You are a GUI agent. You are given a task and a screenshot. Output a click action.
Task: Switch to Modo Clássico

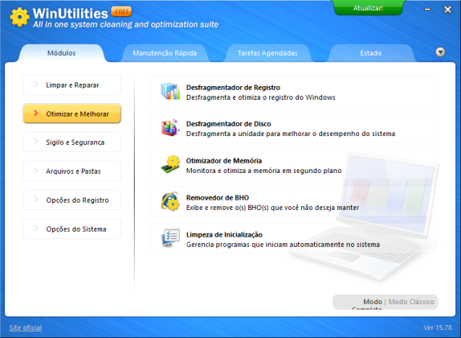coord(411,302)
